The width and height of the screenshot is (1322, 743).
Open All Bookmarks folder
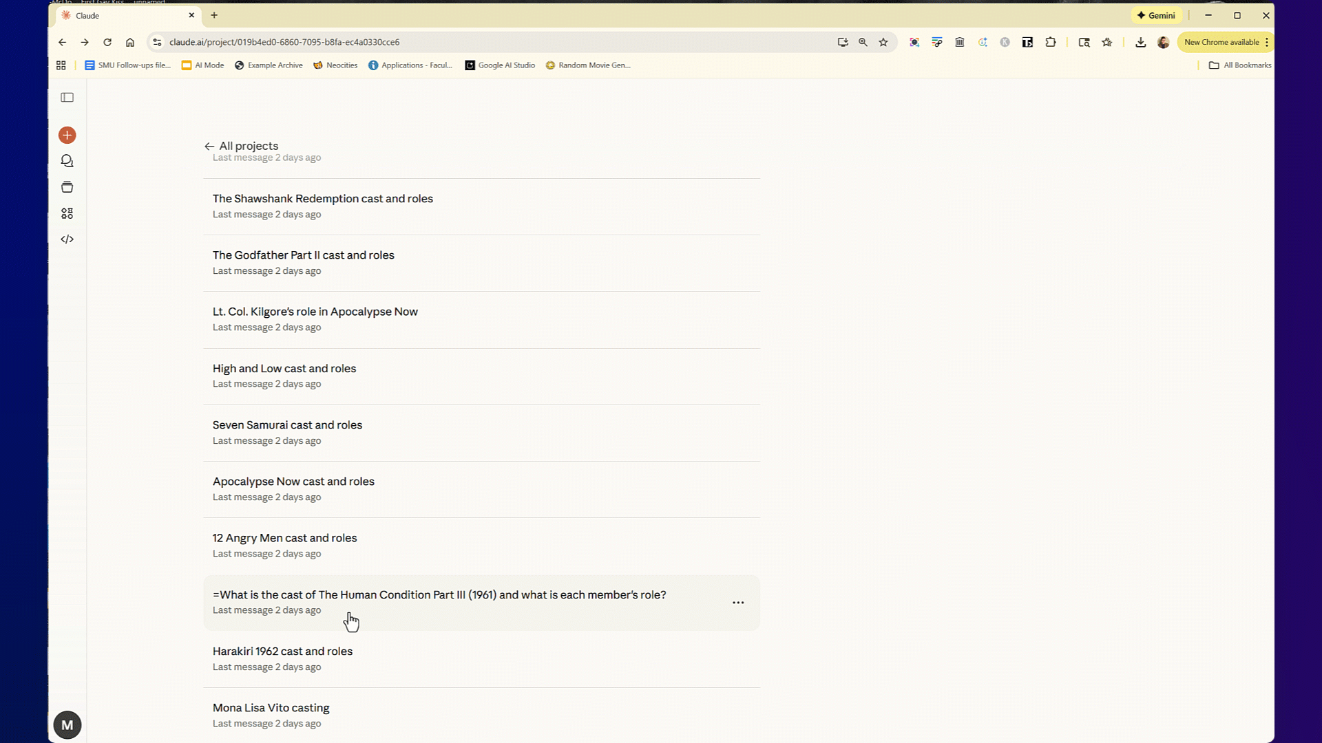(x=1240, y=65)
